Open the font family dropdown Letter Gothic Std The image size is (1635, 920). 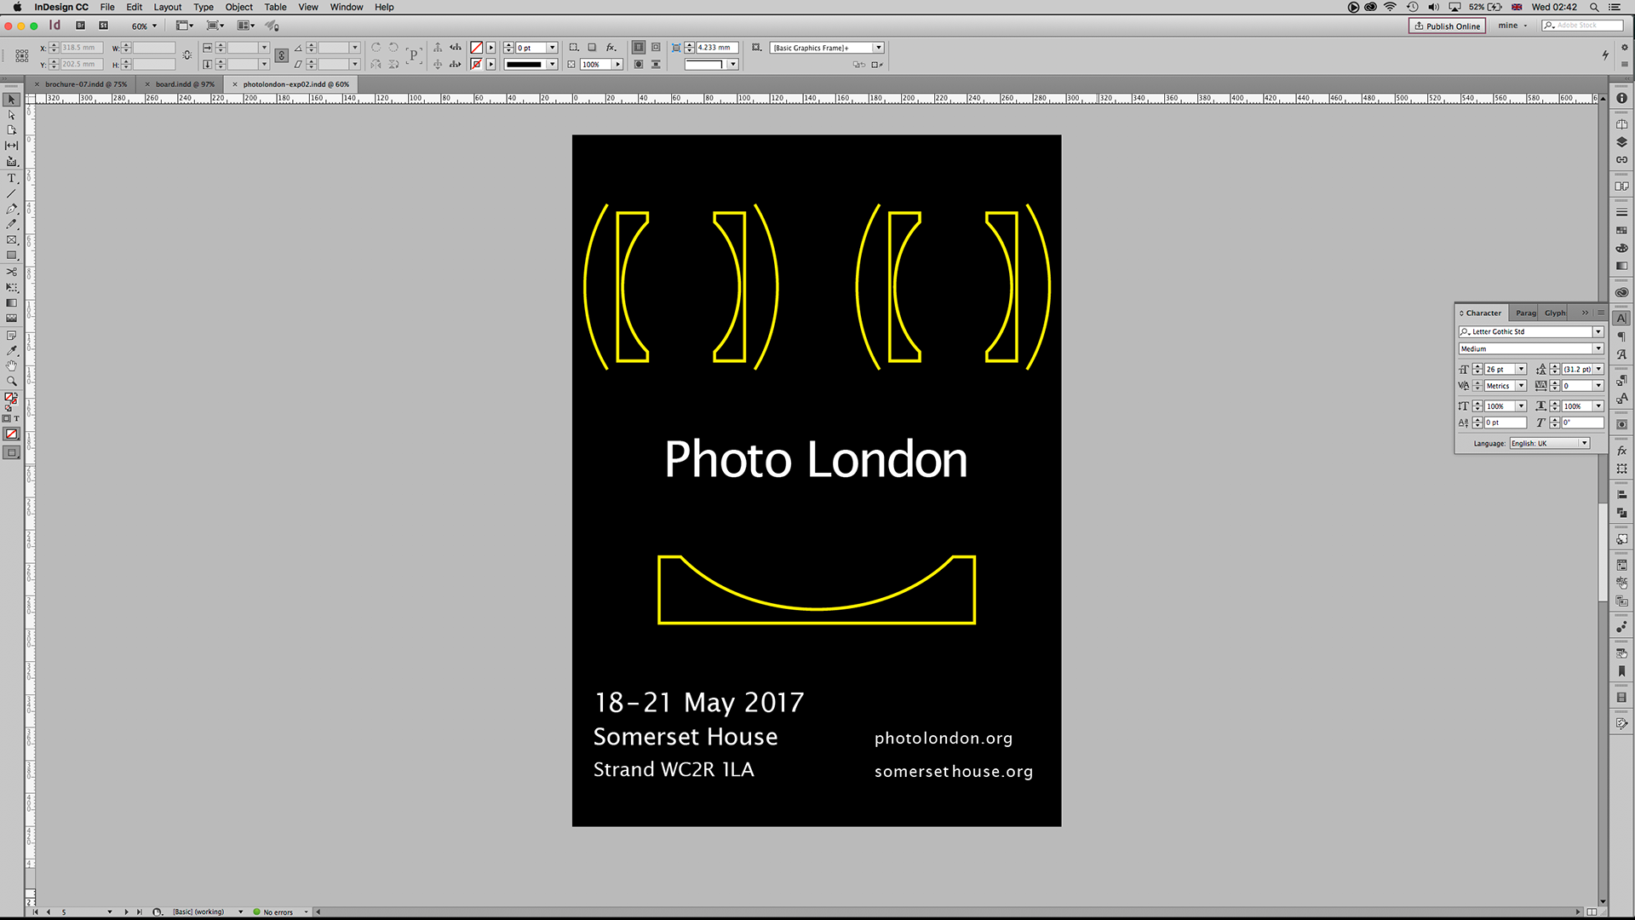[1598, 331]
